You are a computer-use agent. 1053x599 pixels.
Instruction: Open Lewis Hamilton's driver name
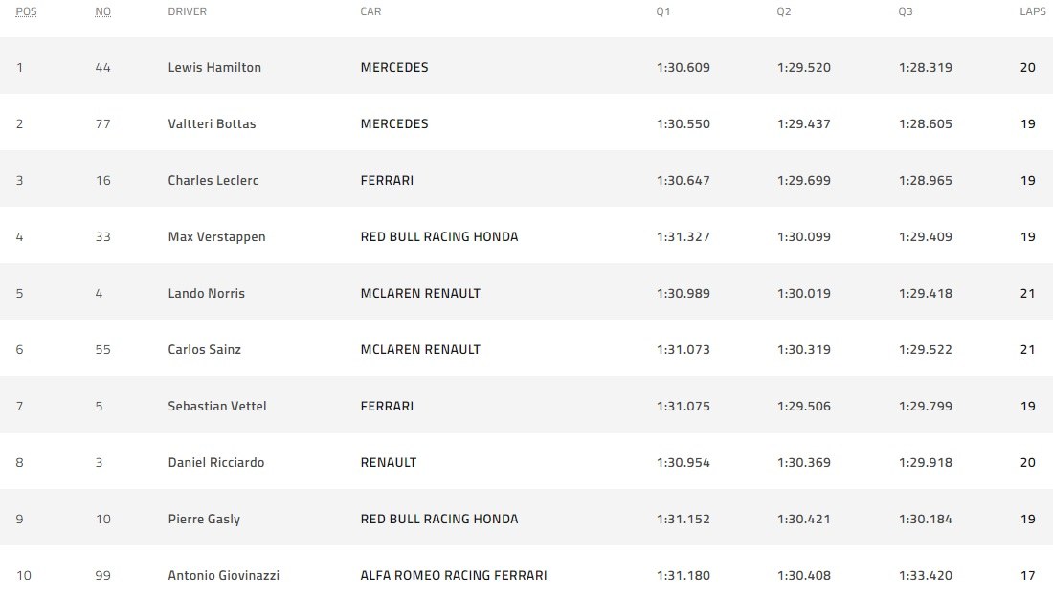[214, 68]
